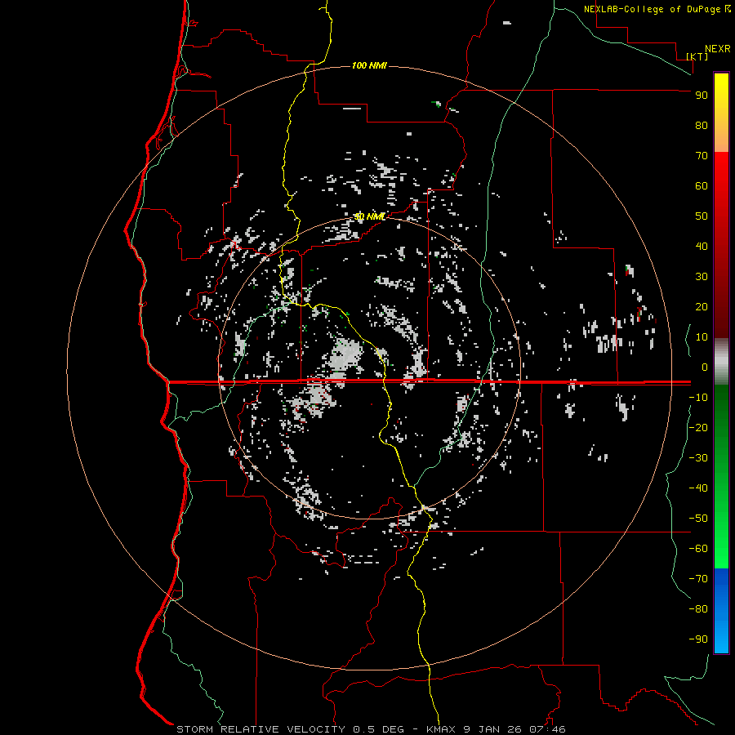Click the 'KMAX 9 JAN 26 07:46' timestamp text

(x=496, y=729)
